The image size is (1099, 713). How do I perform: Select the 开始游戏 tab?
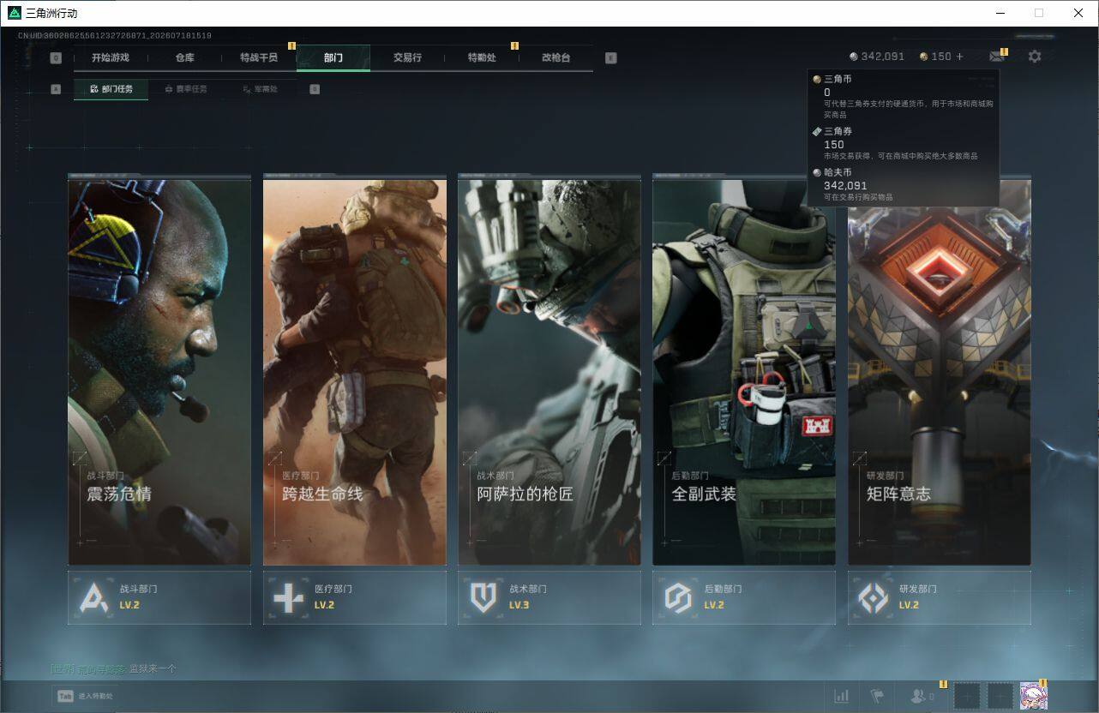coord(111,57)
